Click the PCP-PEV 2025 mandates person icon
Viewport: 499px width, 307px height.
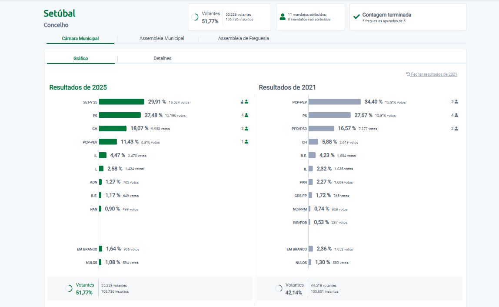click(246, 142)
